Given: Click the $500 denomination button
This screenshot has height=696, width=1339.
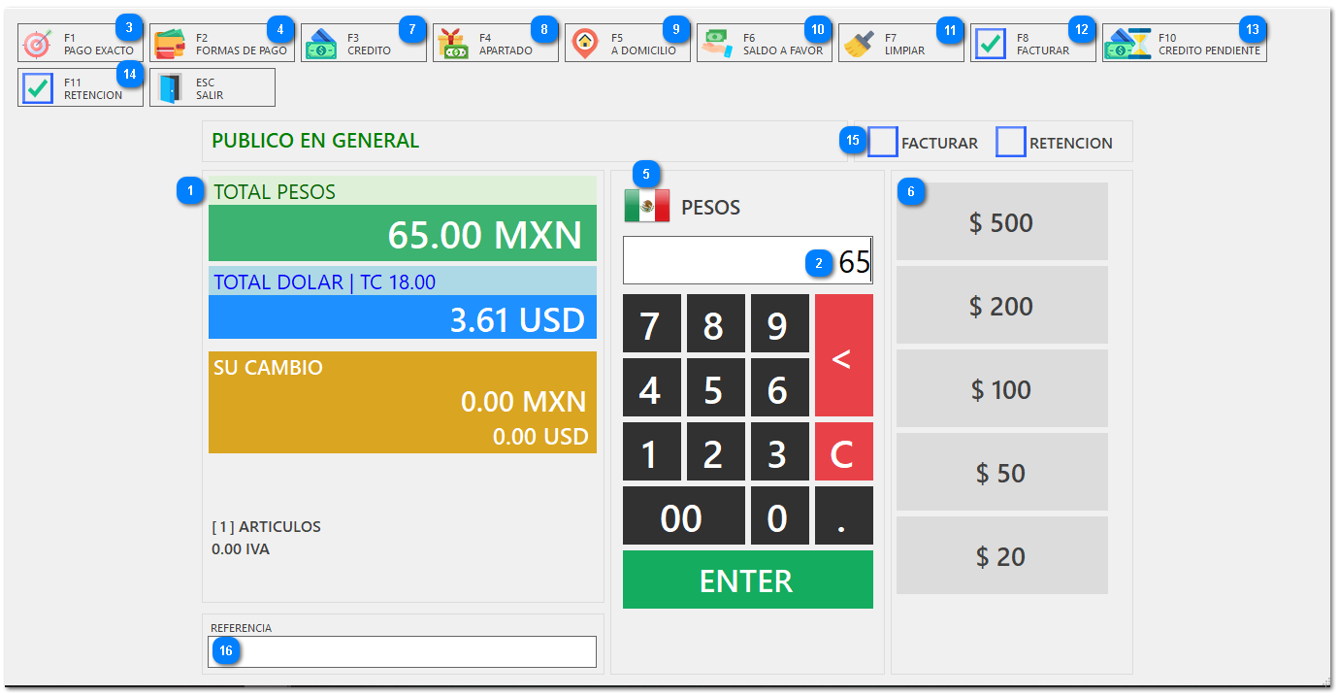Looking at the screenshot, I should (x=1001, y=221).
